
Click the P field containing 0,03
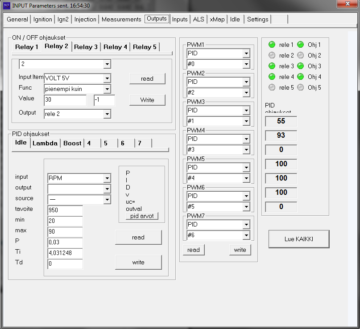(65, 242)
